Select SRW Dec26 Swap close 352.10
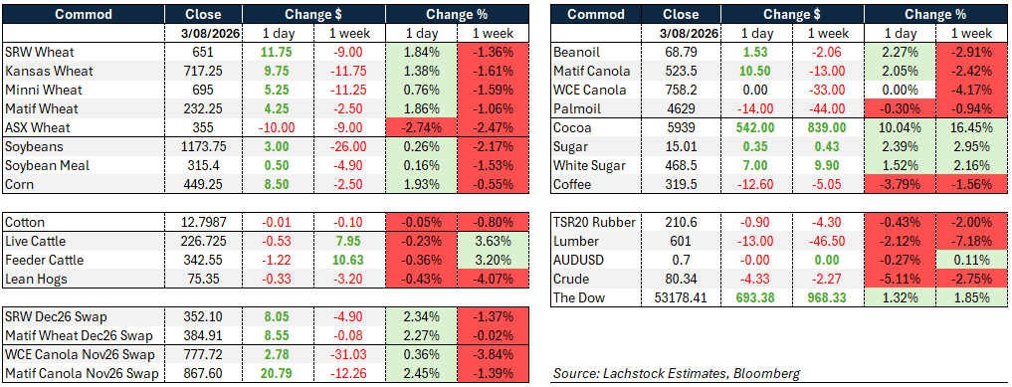Image resolution: width=1012 pixels, height=387 pixels. (x=203, y=316)
